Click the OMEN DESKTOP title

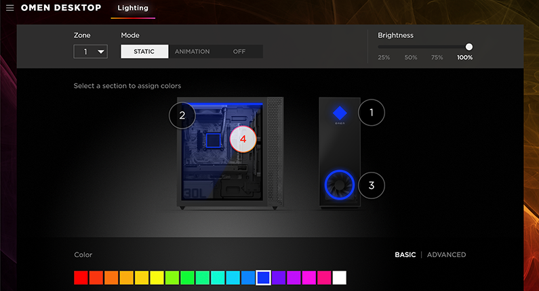(x=61, y=7)
